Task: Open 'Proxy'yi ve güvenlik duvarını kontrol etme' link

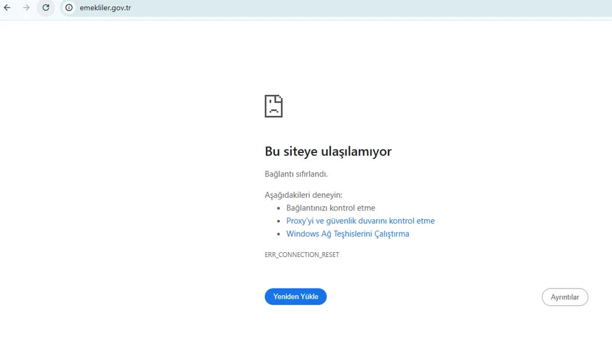Action: (360, 221)
